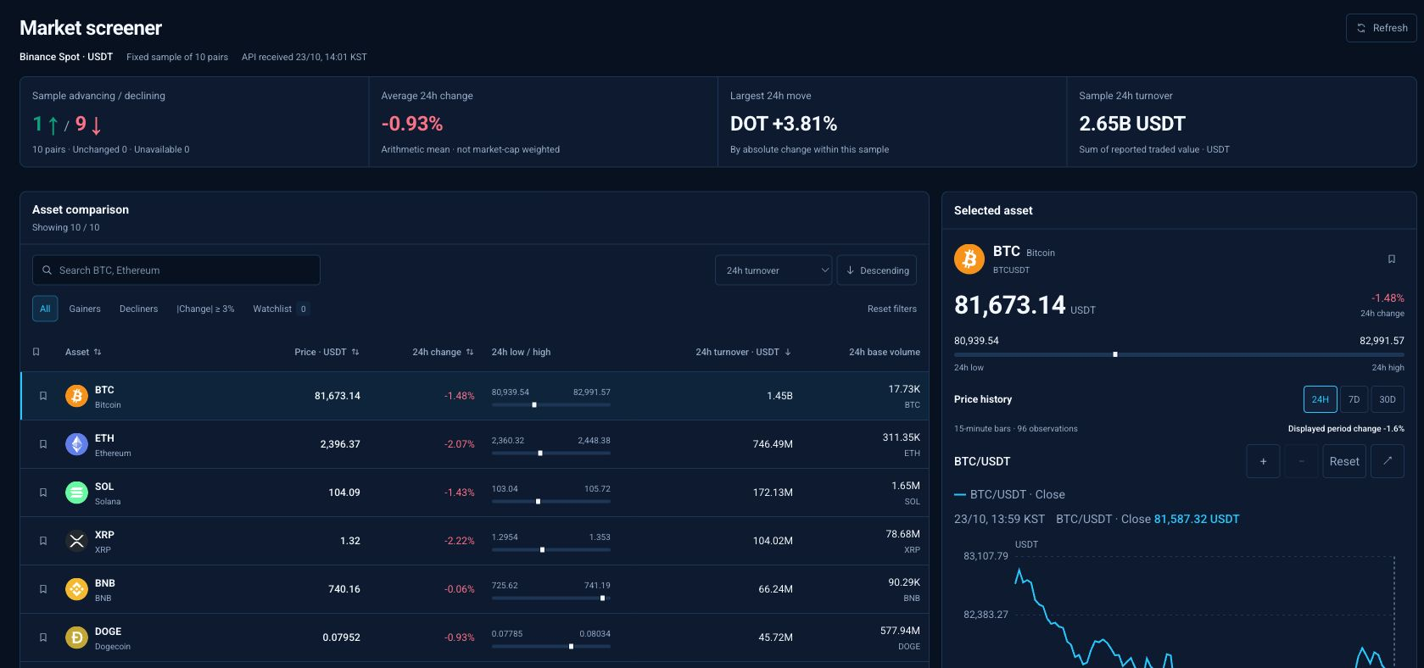Click the 24h base volume column header
Screen dimensions: 1424x668
click(884, 352)
